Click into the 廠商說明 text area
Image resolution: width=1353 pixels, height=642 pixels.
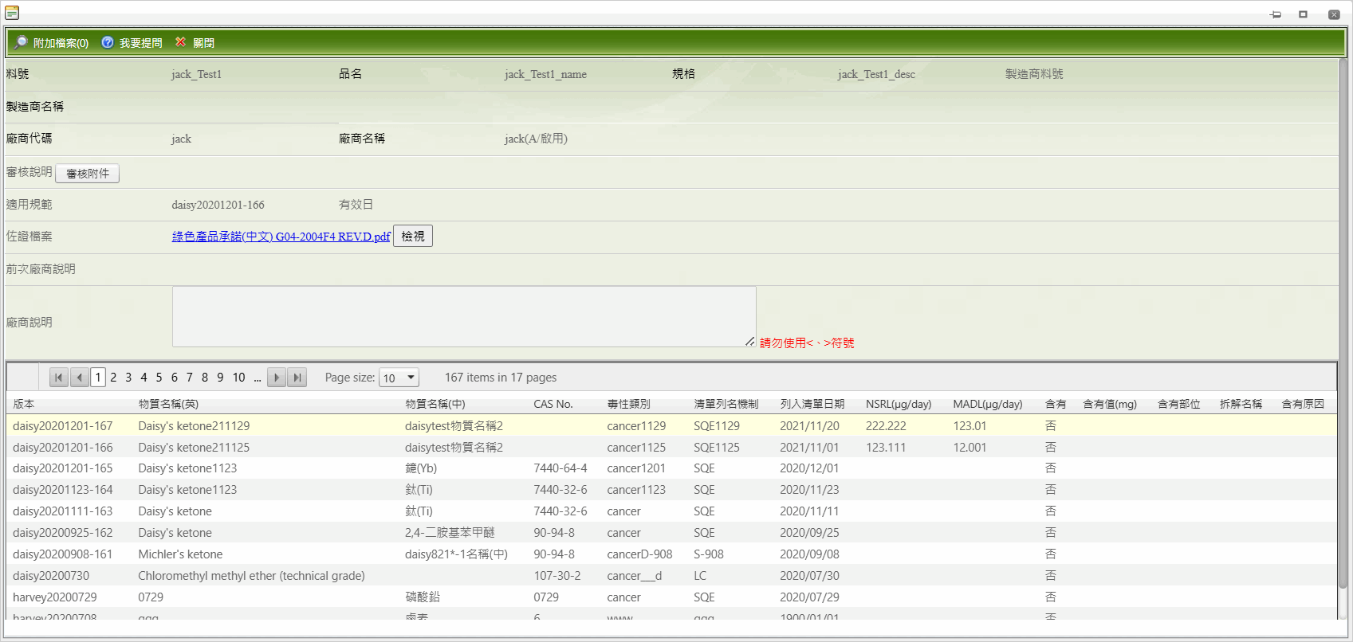click(x=464, y=316)
